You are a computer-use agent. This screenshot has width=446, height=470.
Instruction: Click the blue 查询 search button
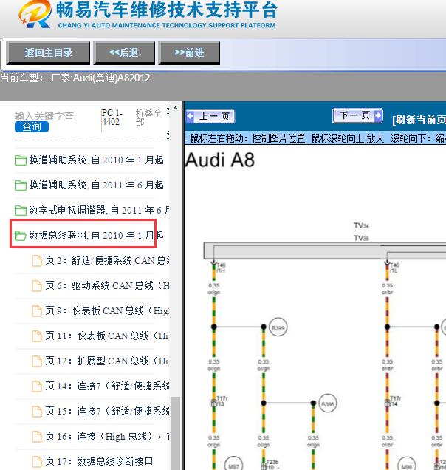point(32,126)
